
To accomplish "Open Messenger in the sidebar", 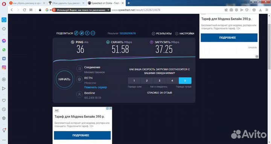I will pos(4,41).
